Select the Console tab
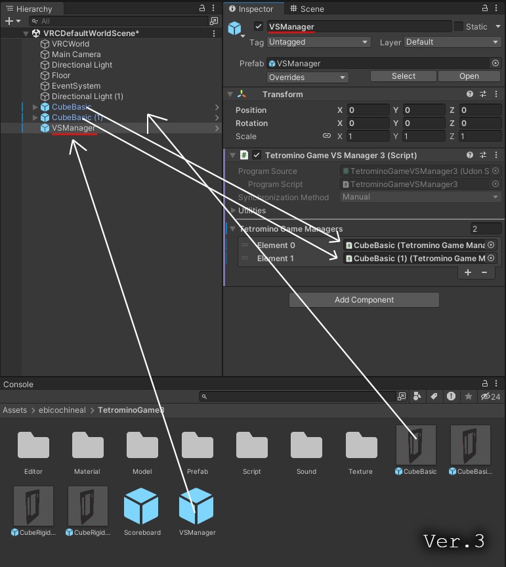 tap(18, 384)
